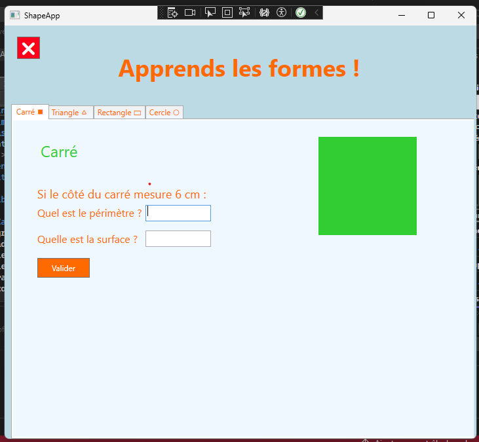This screenshot has height=442, width=479.
Task: Minimize the ShapeApp window
Action: tap(402, 15)
